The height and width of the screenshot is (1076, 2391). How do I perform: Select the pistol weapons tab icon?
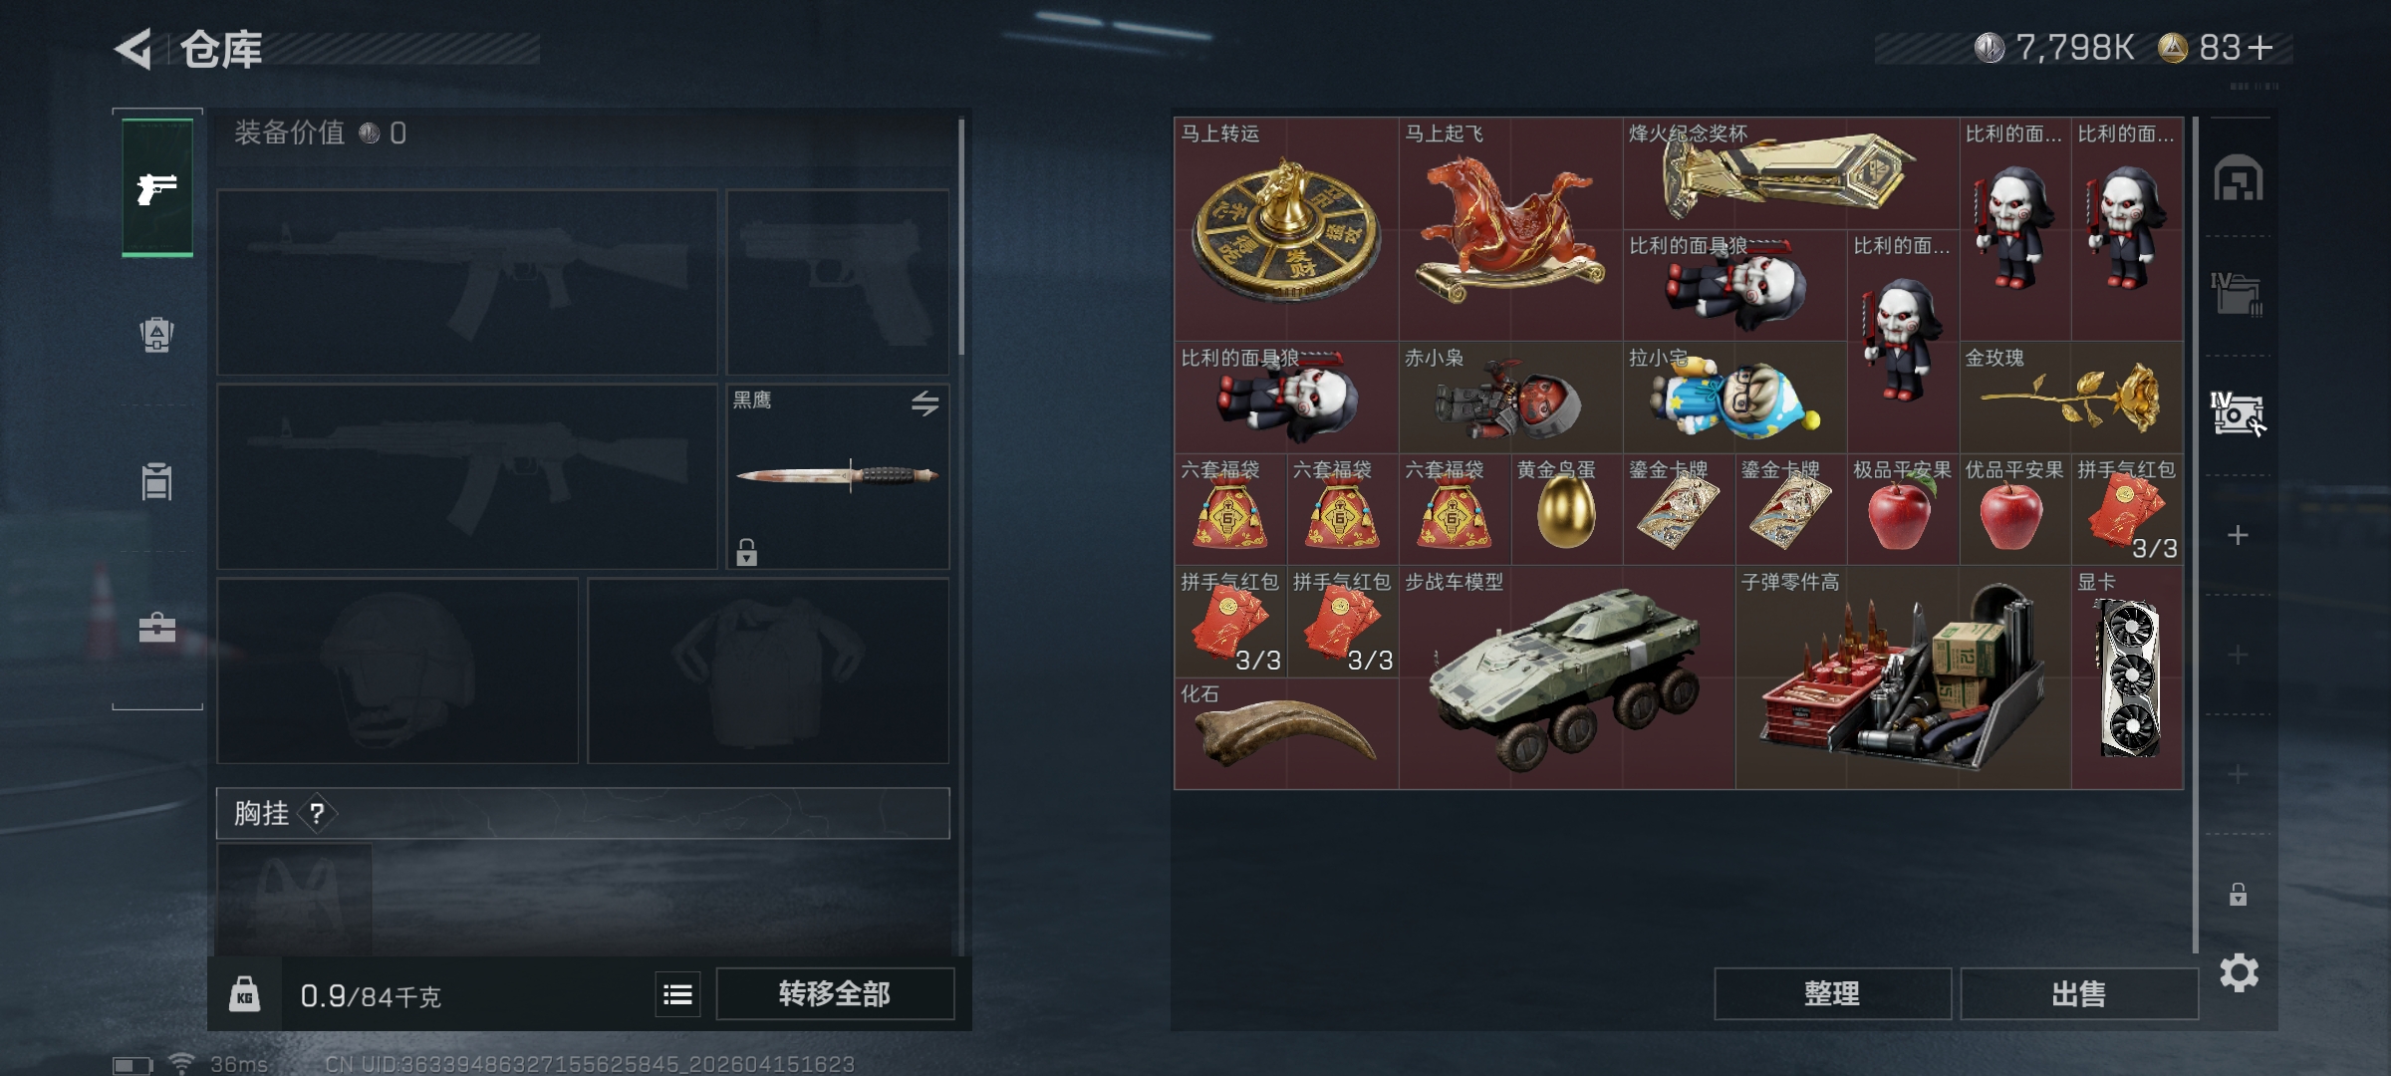pyautogui.click(x=157, y=187)
